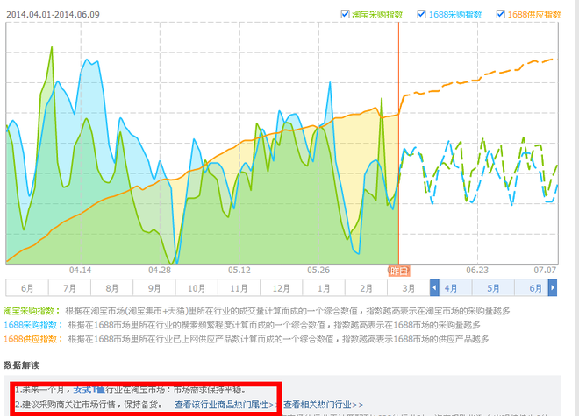Screen dimensions: 579x416
Task: Click the 04.14 date label on chart axis
Action: click(x=80, y=271)
